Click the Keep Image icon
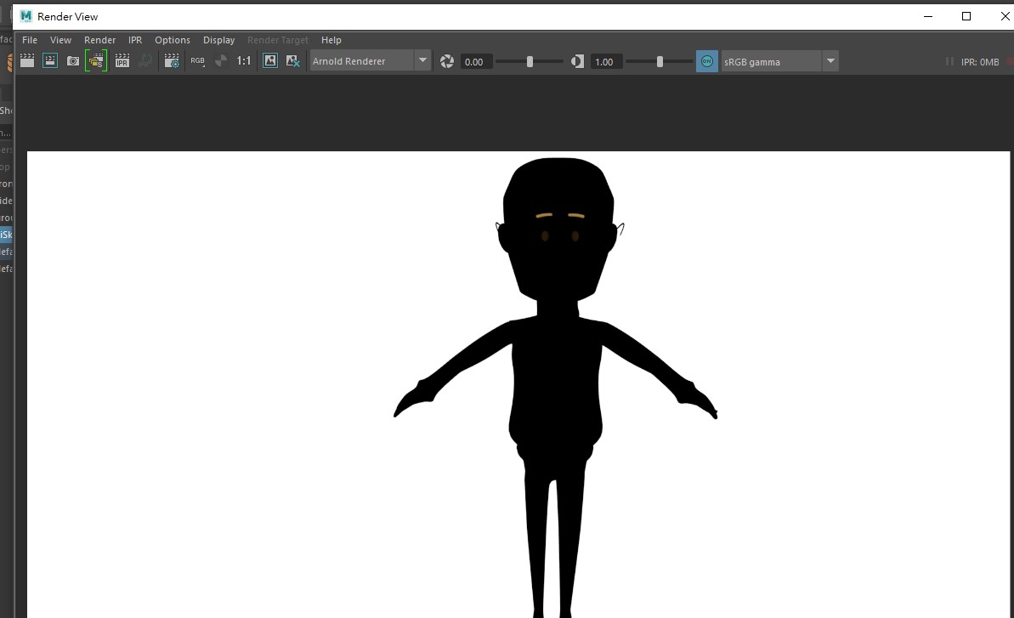This screenshot has height=618, width=1014. click(270, 61)
